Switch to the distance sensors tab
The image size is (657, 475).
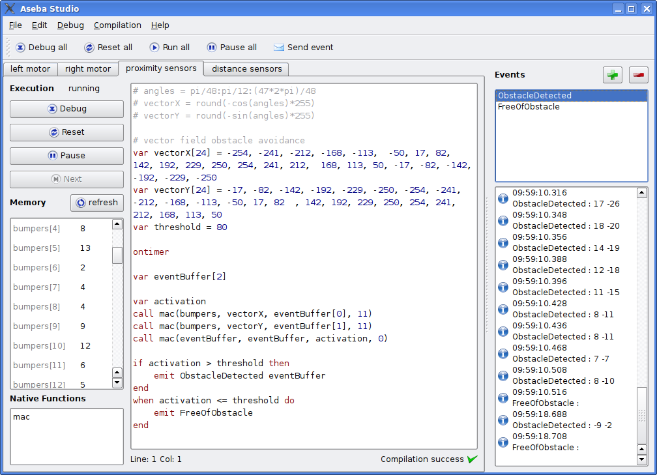(x=247, y=69)
